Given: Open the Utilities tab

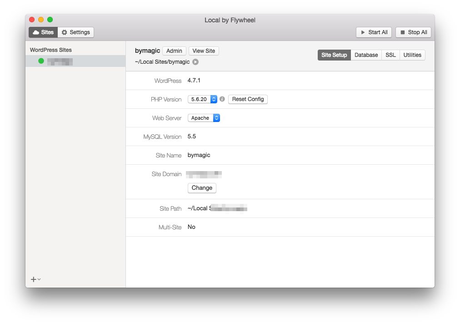Looking at the screenshot, I should point(412,55).
